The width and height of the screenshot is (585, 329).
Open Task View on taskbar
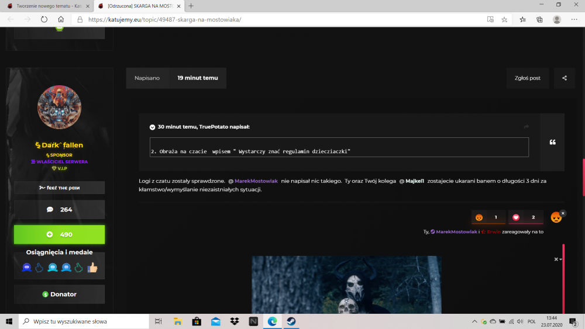click(x=158, y=321)
